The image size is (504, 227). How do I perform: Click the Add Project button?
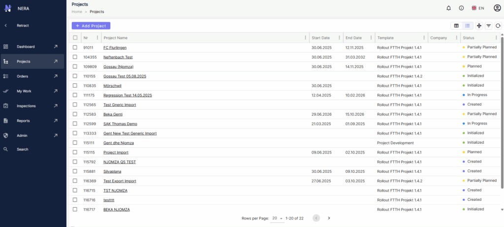(91, 26)
